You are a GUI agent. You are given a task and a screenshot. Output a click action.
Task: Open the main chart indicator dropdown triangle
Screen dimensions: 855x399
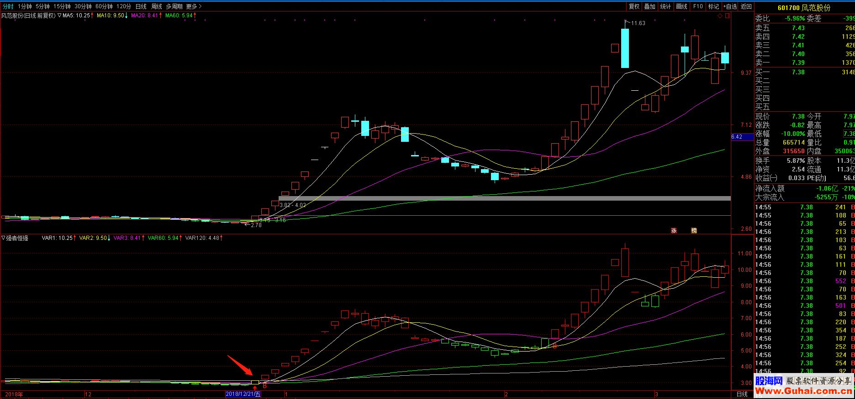(59, 16)
